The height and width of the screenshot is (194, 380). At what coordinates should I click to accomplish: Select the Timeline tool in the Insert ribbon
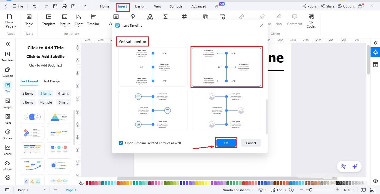(93, 20)
